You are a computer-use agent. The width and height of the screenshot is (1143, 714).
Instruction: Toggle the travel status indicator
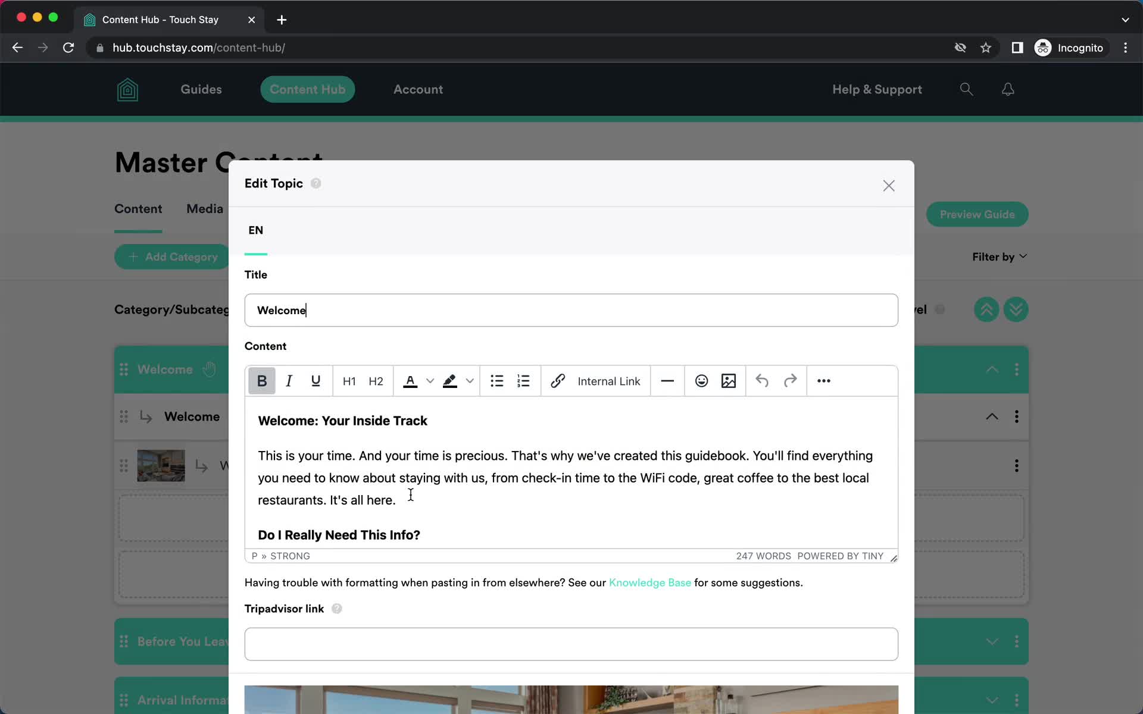(x=941, y=309)
